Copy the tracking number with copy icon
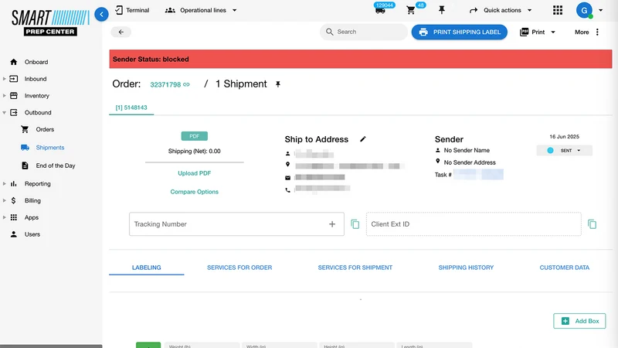Image resolution: width=618 pixels, height=348 pixels. point(355,224)
